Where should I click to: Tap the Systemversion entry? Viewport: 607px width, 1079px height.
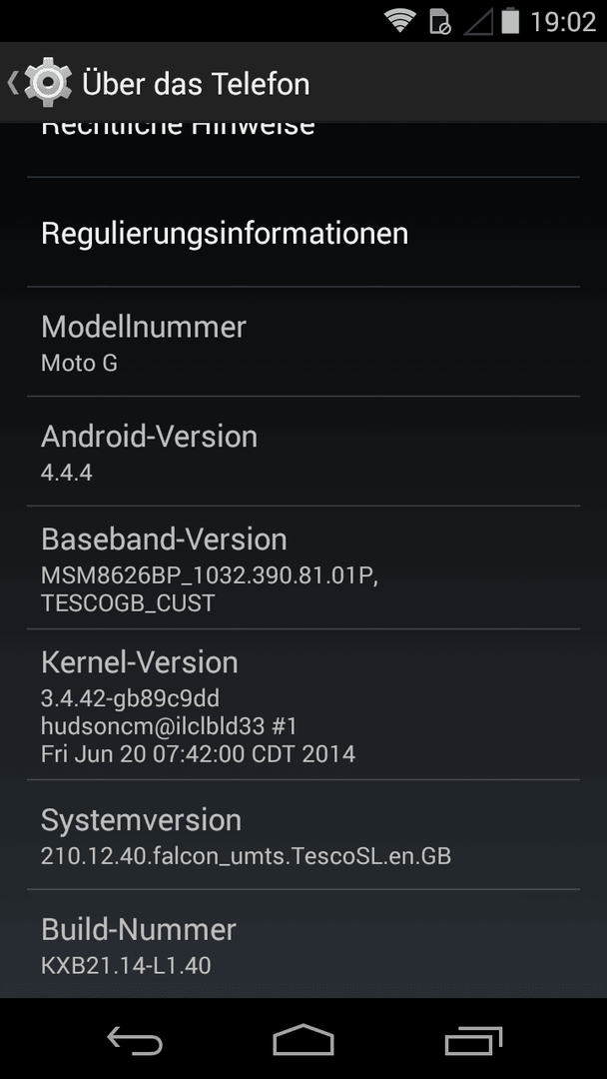point(303,834)
